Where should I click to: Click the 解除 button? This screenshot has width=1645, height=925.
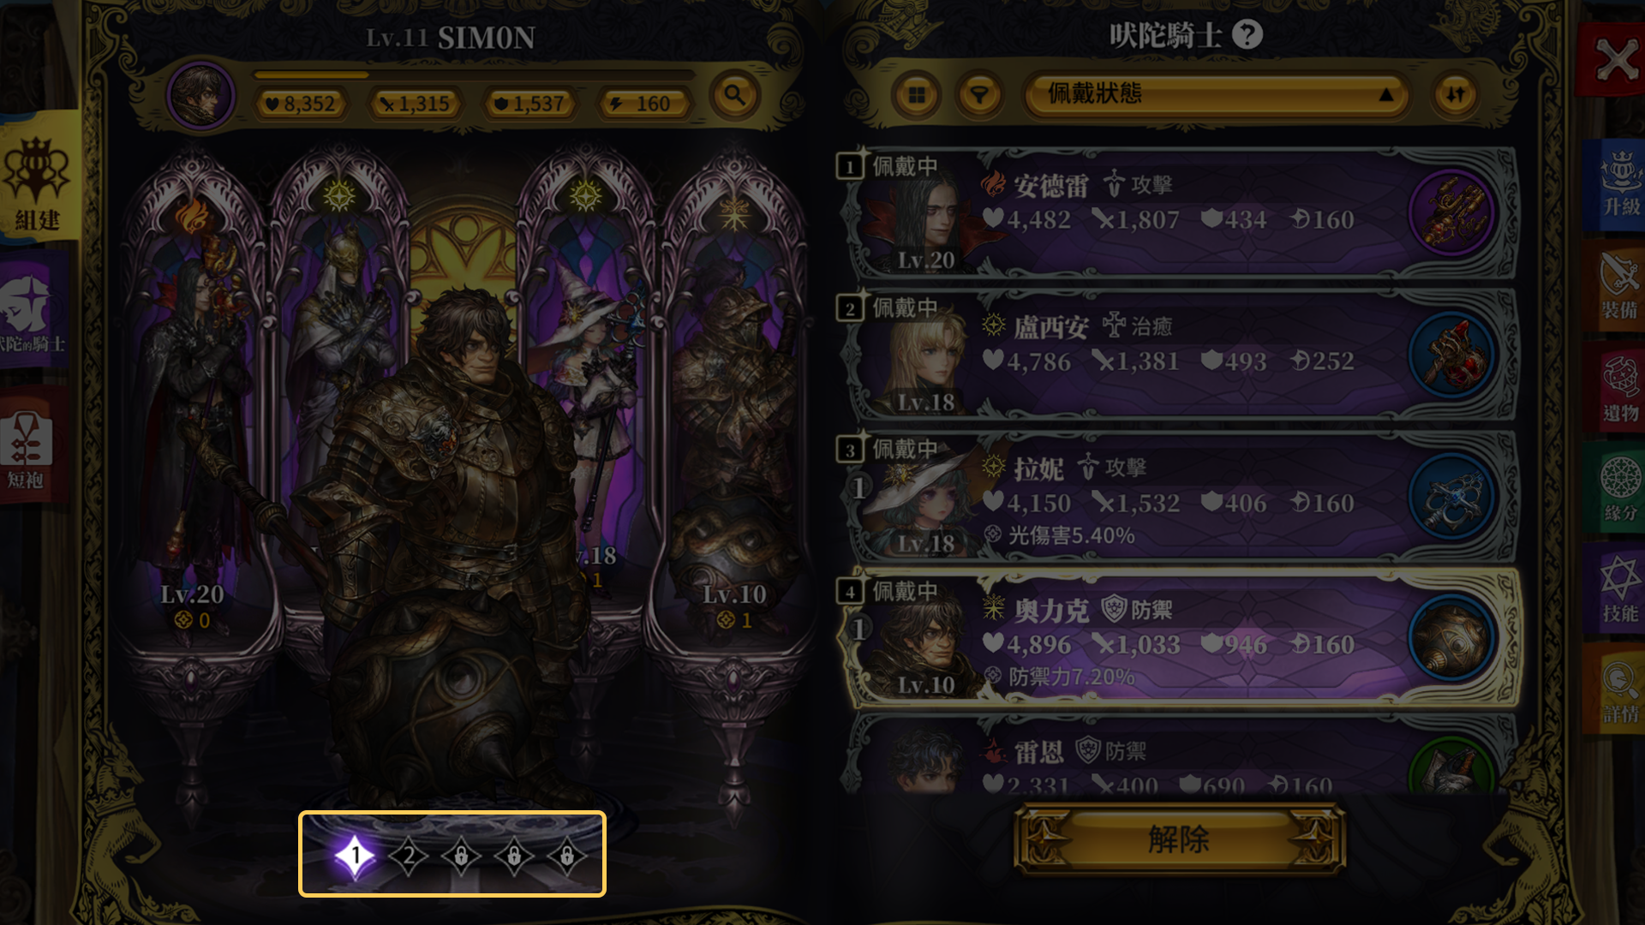tap(1179, 839)
